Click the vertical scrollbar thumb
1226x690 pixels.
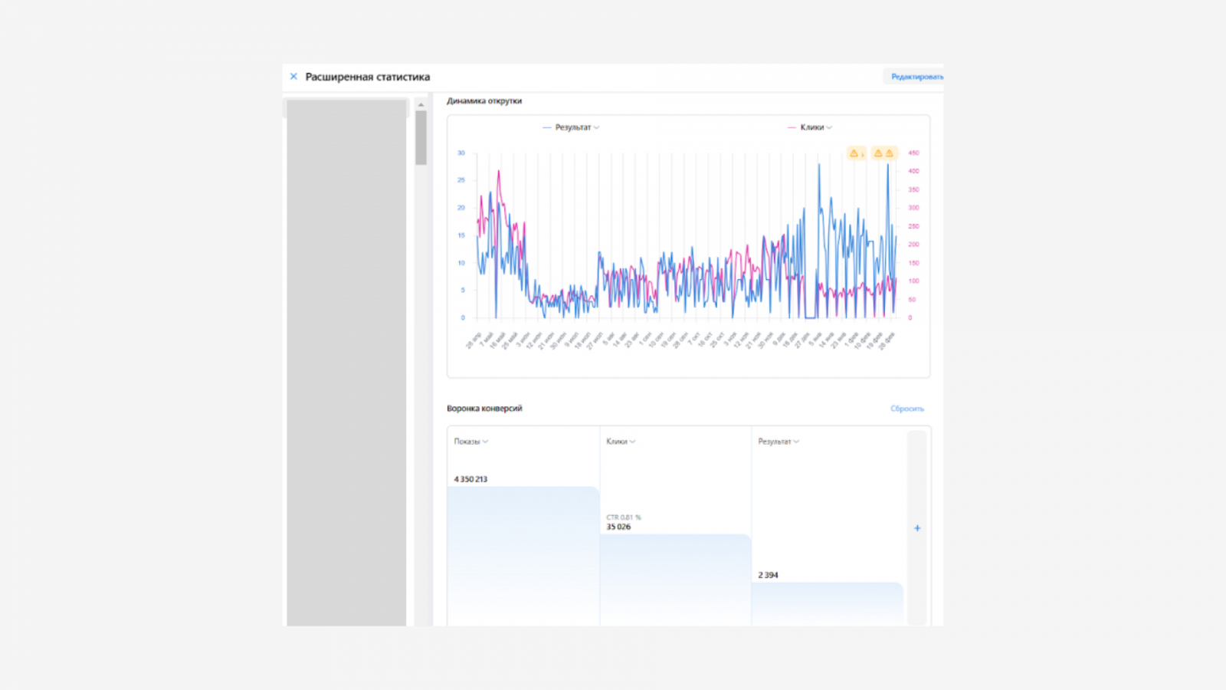click(421, 138)
